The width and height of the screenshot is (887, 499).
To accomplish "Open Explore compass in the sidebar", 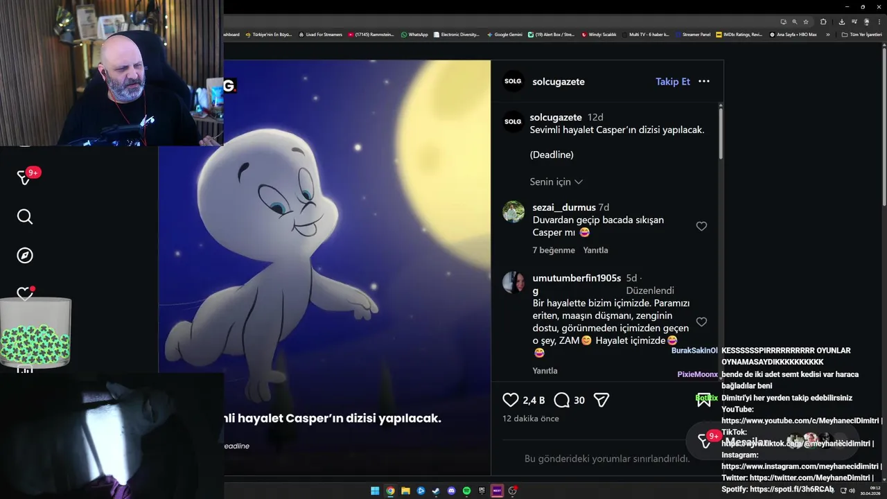I will (x=25, y=256).
